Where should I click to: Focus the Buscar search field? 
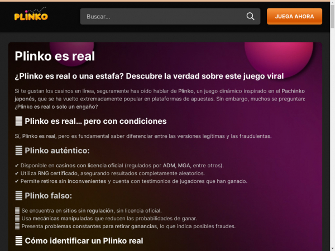tap(170, 16)
